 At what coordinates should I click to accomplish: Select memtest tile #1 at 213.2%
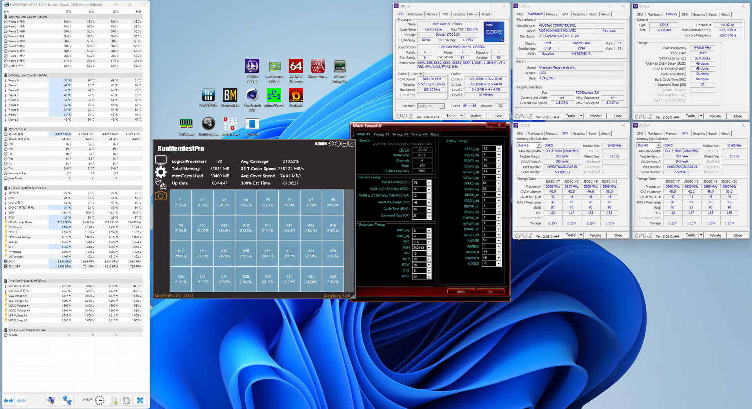pyautogui.click(x=181, y=202)
